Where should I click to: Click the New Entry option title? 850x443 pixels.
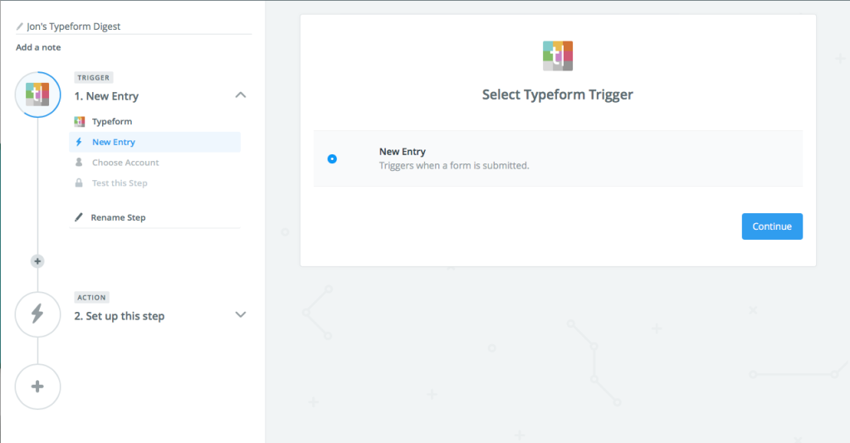pyautogui.click(x=403, y=152)
